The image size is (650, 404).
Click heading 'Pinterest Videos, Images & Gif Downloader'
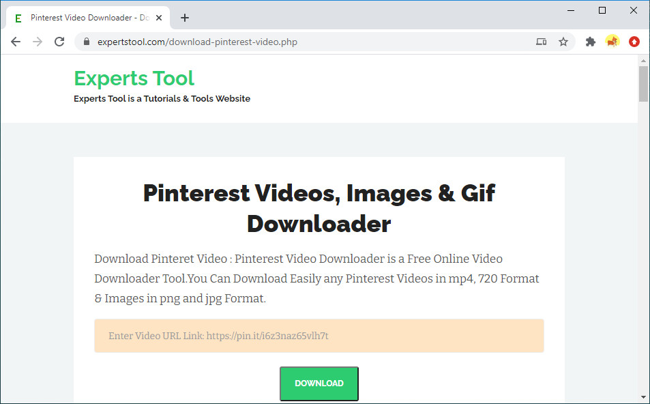(319, 208)
